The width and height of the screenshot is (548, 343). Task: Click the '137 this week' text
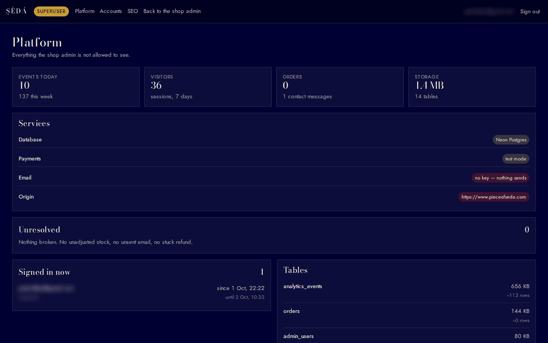click(36, 96)
